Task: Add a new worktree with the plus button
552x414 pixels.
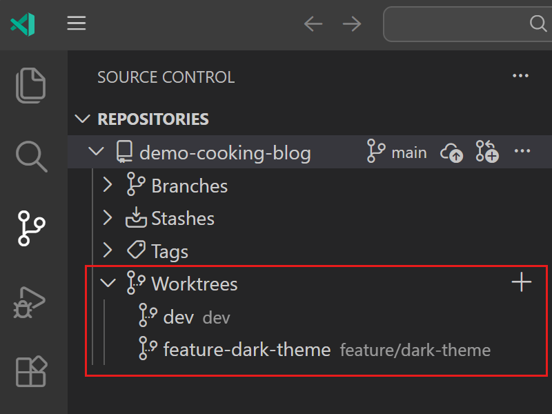Action: [522, 282]
